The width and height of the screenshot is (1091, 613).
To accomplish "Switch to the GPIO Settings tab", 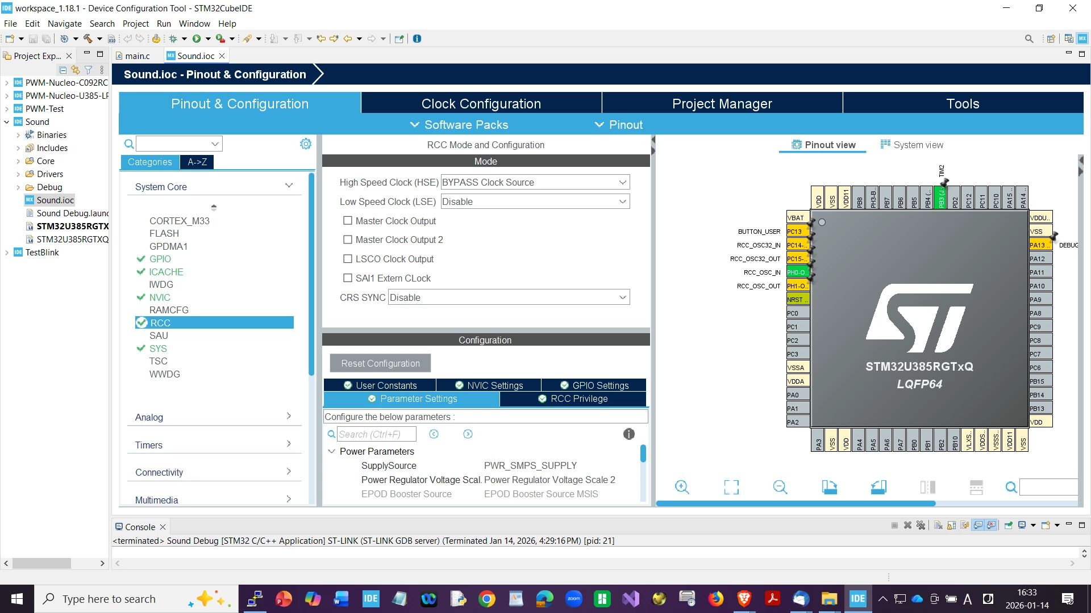I will point(594,385).
